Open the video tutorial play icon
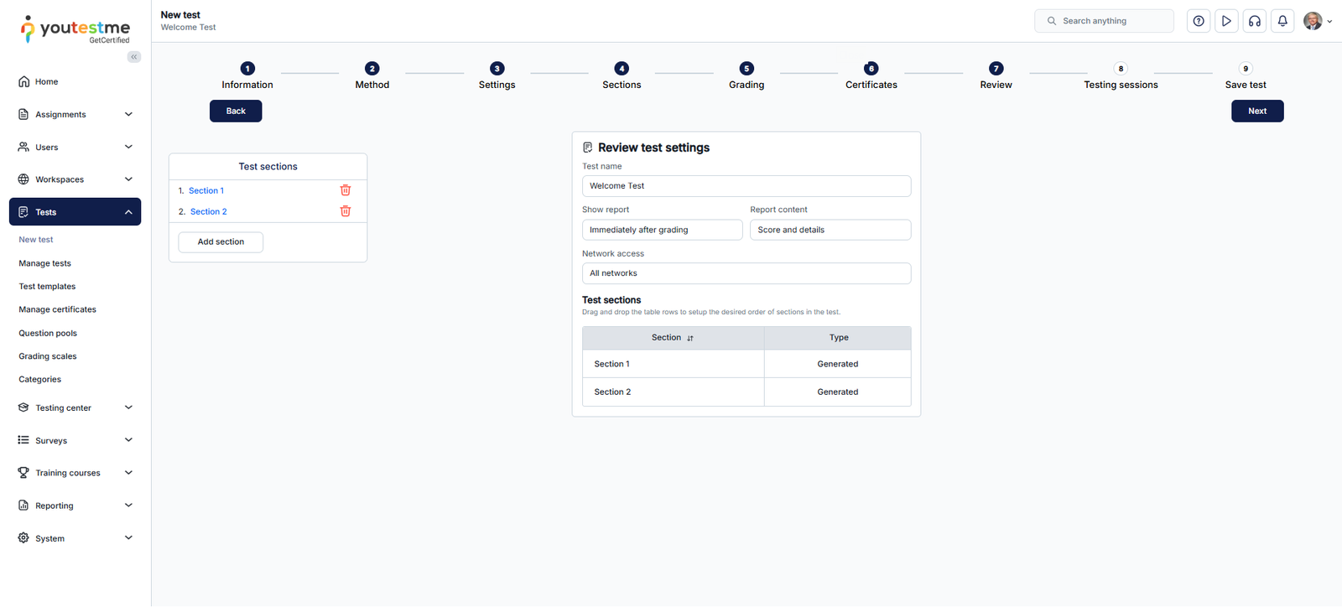 coord(1226,21)
